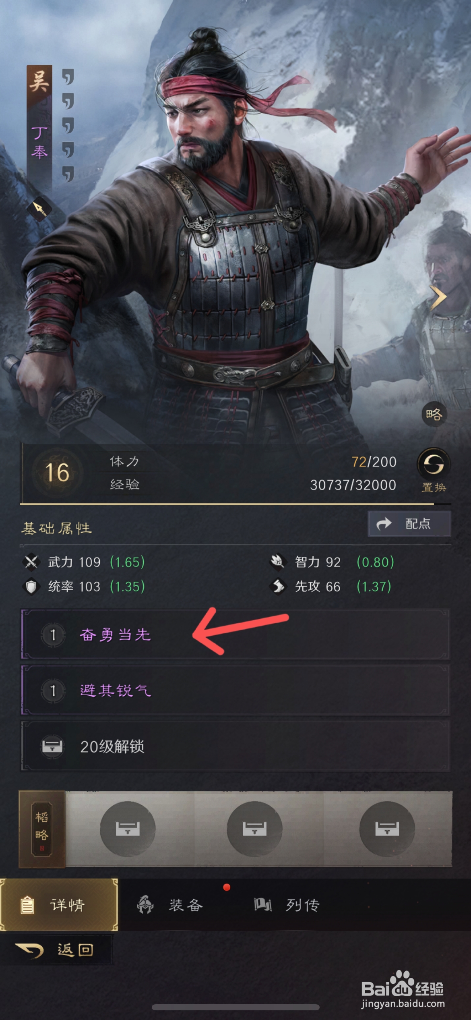Tap the 置换 swap icon
Image resolution: width=471 pixels, height=1020 pixels.
(434, 464)
